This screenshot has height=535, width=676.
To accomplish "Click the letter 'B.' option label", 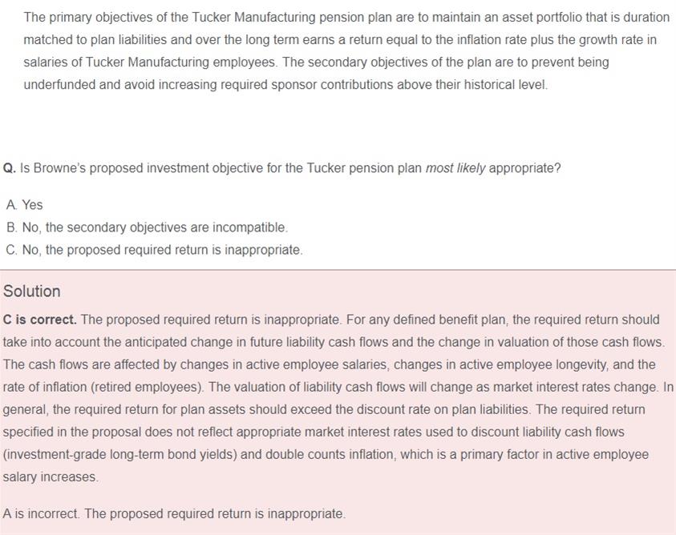I will 12,227.
